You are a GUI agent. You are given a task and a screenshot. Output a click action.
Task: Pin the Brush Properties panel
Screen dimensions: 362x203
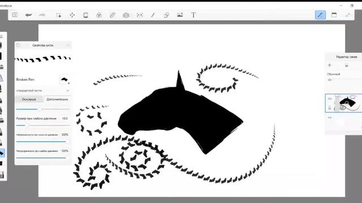pos(18,45)
